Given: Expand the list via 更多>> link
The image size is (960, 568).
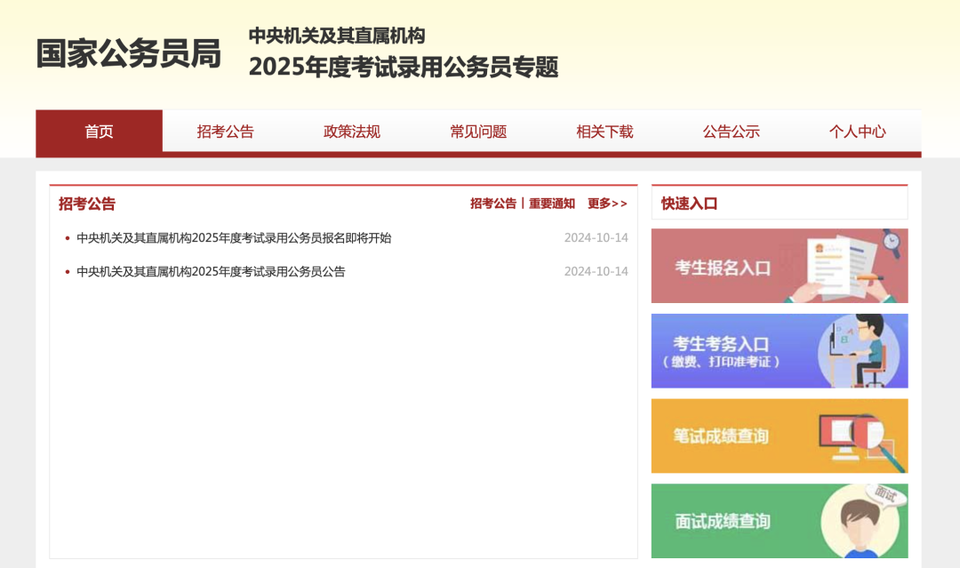Looking at the screenshot, I should 607,204.
